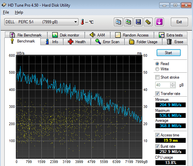Switch to the File Benchmark tab
The image size is (193, 166).
click(x=26, y=35)
